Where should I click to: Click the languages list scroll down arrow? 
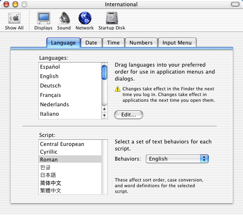pos(105,115)
